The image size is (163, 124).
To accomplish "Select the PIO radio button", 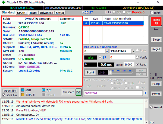I will coord(124,12).
